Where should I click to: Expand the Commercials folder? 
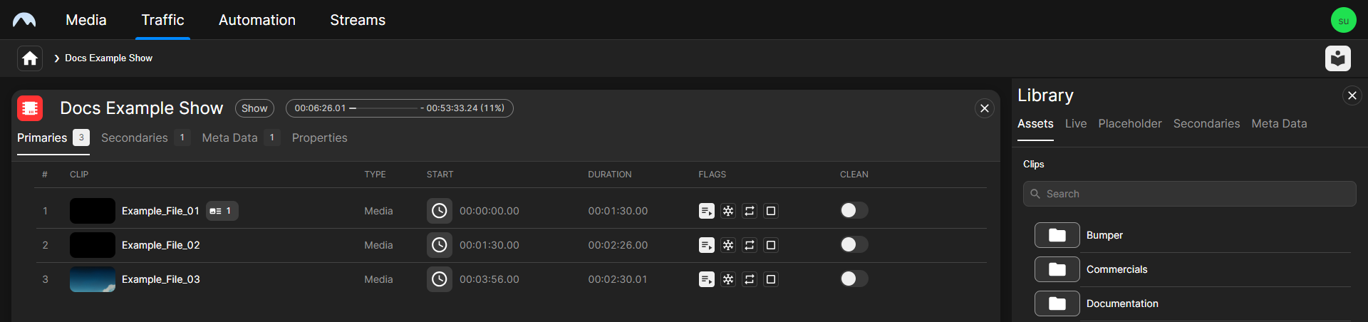click(1057, 269)
